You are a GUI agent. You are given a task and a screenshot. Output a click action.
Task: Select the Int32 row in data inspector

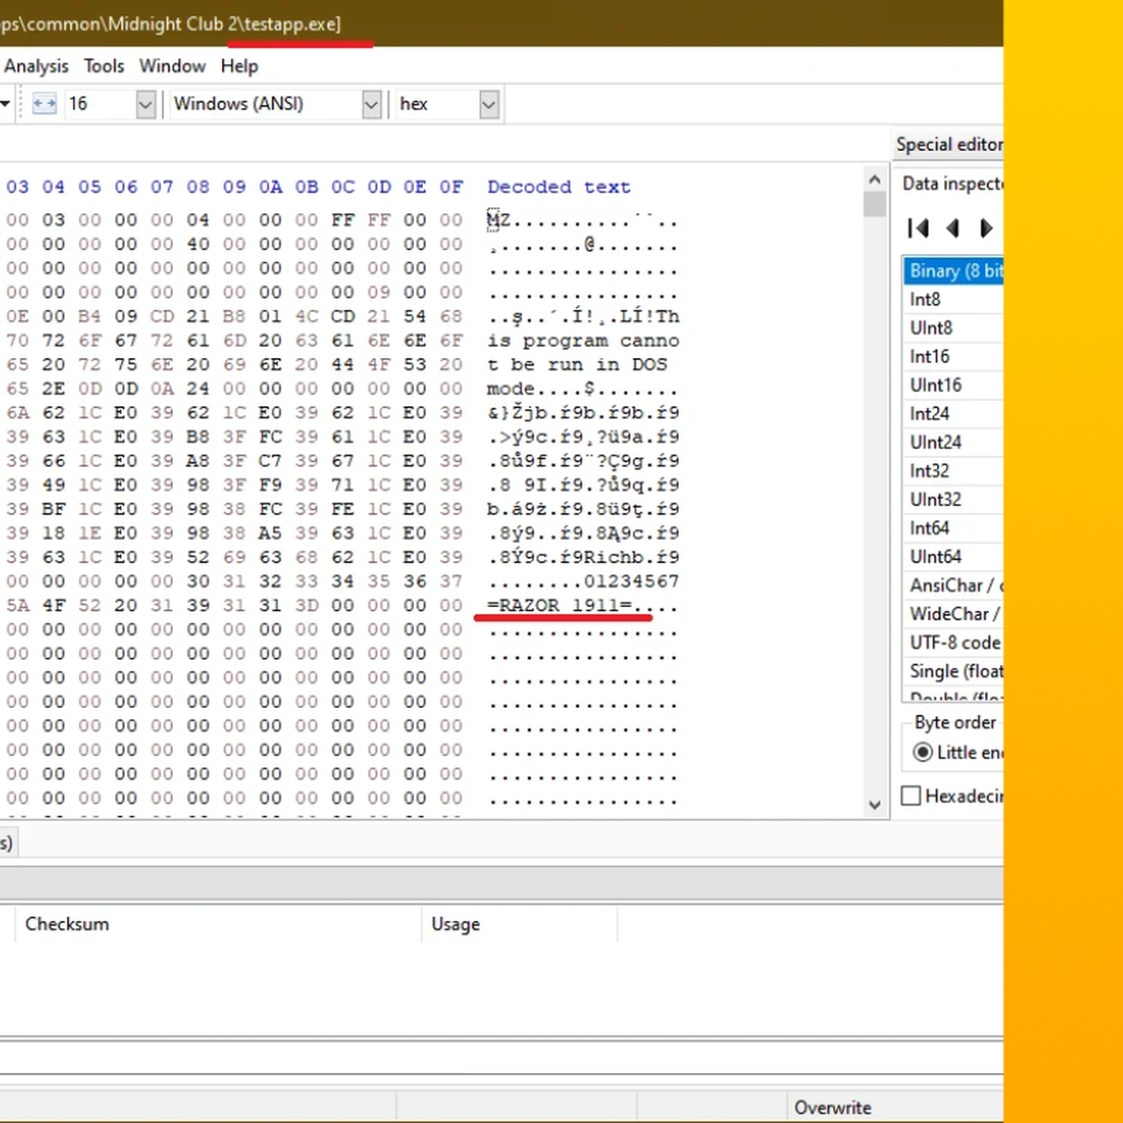pos(954,470)
